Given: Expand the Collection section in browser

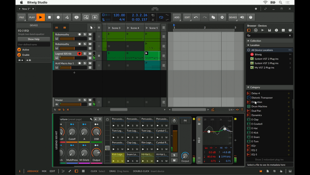Looking at the screenshot, I should [255, 41].
